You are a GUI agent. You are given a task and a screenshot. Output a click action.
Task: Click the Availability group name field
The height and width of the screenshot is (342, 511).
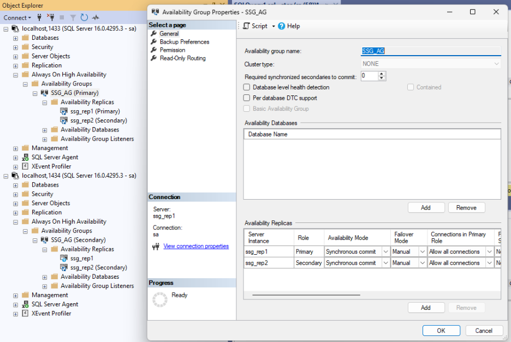(x=431, y=51)
